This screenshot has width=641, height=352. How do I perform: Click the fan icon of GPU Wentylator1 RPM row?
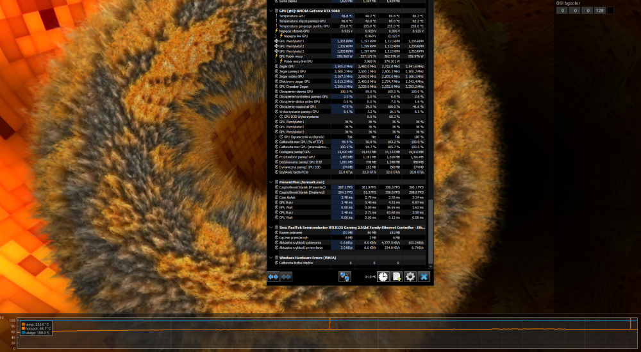[x=277, y=41]
